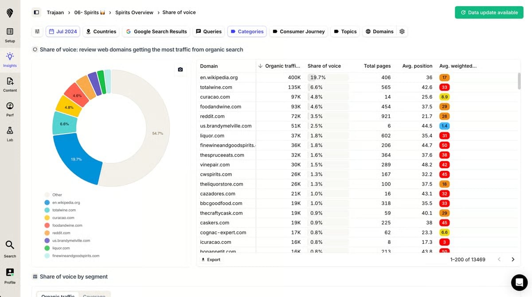Sort by Avg. position column header
The width and height of the screenshot is (532, 297).
tap(417, 66)
